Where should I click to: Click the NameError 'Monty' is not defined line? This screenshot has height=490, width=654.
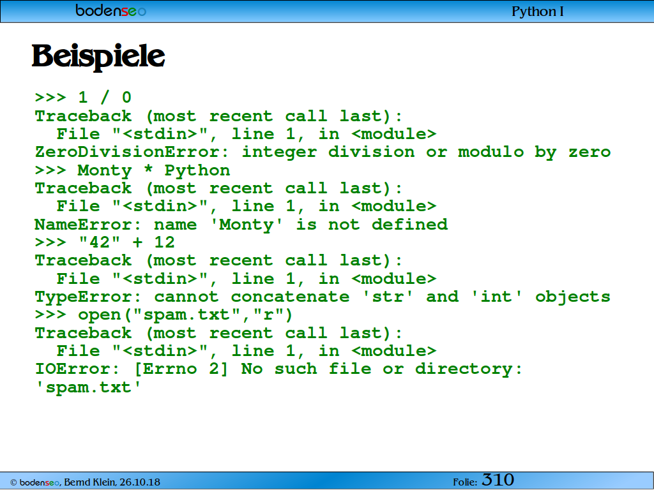point(241,225)
